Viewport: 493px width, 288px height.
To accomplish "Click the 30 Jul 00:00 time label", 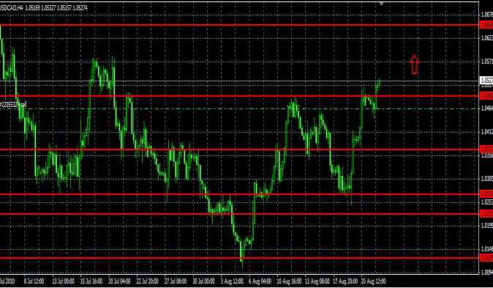I will coord(203,281).
